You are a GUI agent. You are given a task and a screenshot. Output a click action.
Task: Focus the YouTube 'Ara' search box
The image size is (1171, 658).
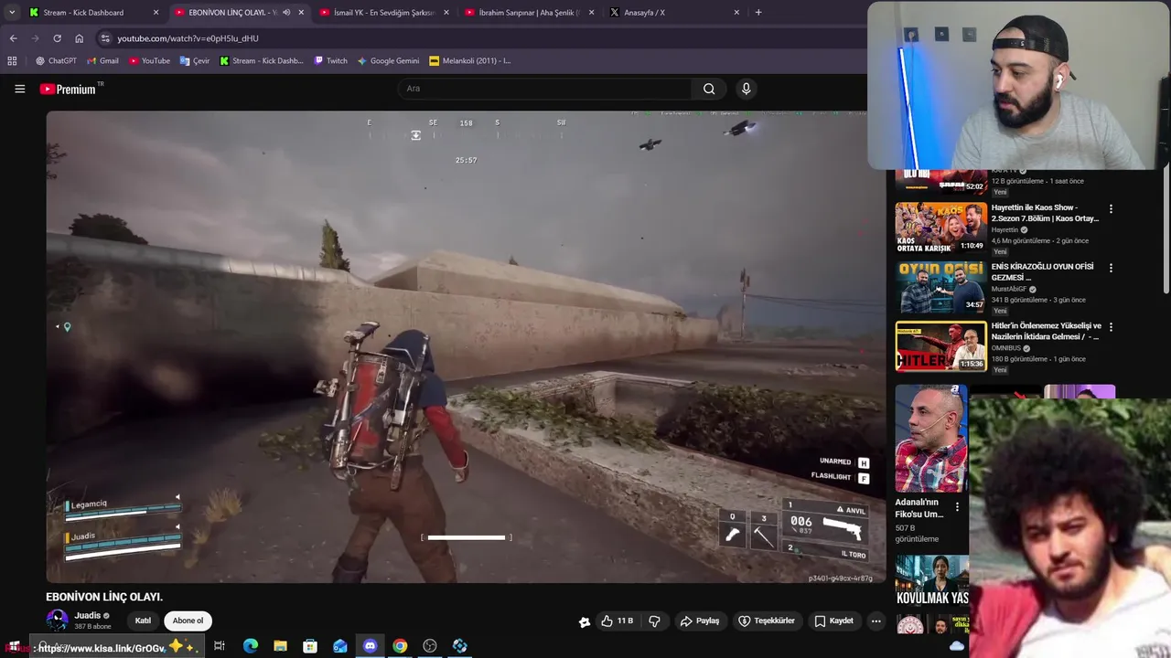pos(545,89)
